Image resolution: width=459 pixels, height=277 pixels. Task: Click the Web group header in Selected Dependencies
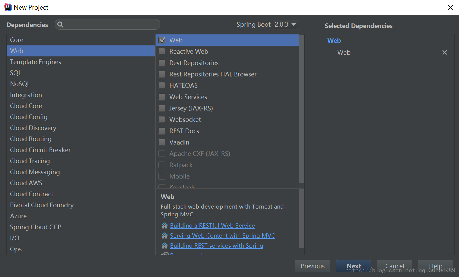(x=334, y=40)
